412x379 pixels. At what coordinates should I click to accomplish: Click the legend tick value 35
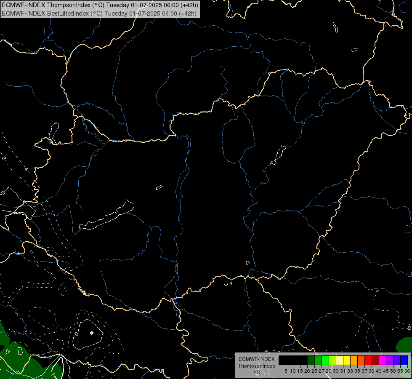coord(357,371)
